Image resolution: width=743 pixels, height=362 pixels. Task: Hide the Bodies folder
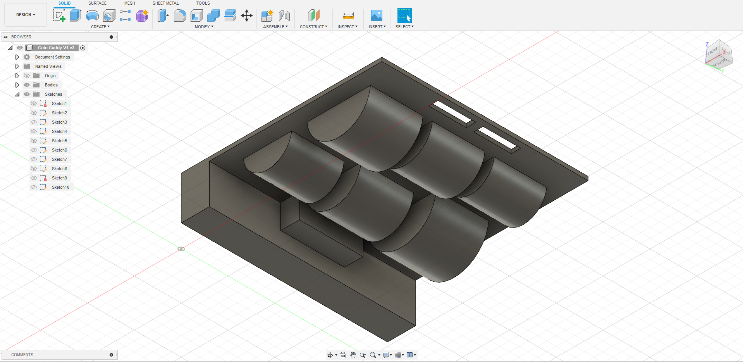[x=27, y=85]
